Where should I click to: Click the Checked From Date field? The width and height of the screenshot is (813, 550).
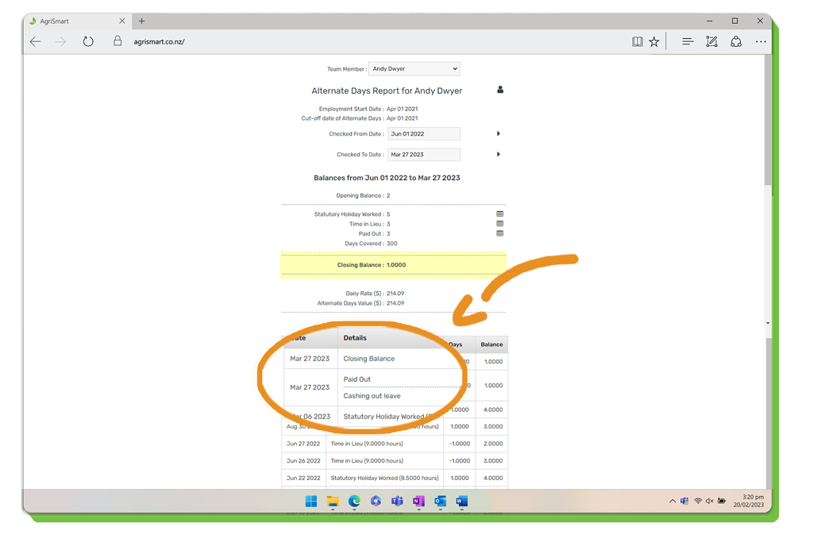tap(424, 134)
